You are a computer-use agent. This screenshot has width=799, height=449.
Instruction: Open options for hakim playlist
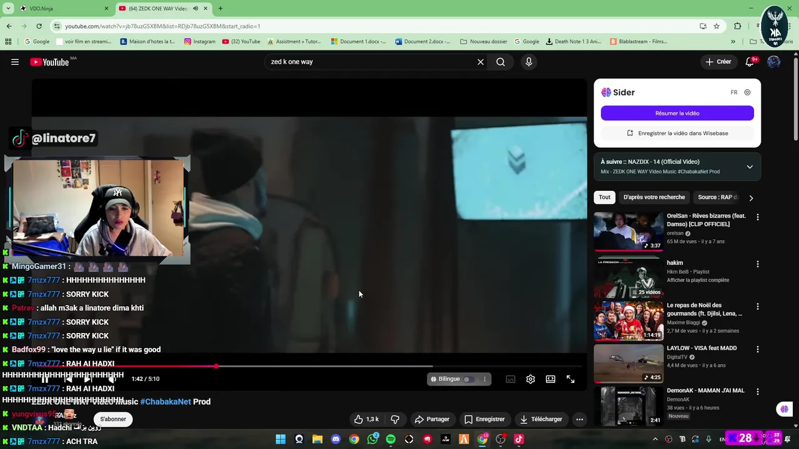coord(758,264)
